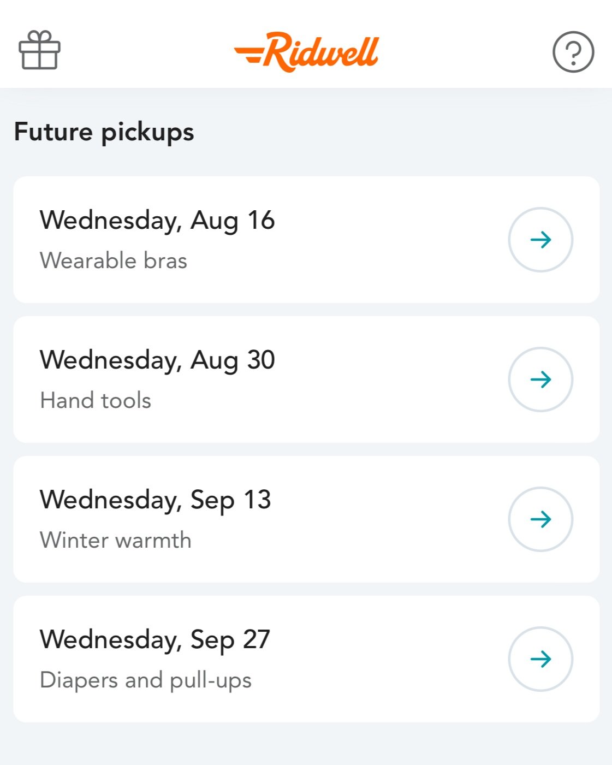Tap the help question mark icon

pyautogui.click(x=573, y=52)
